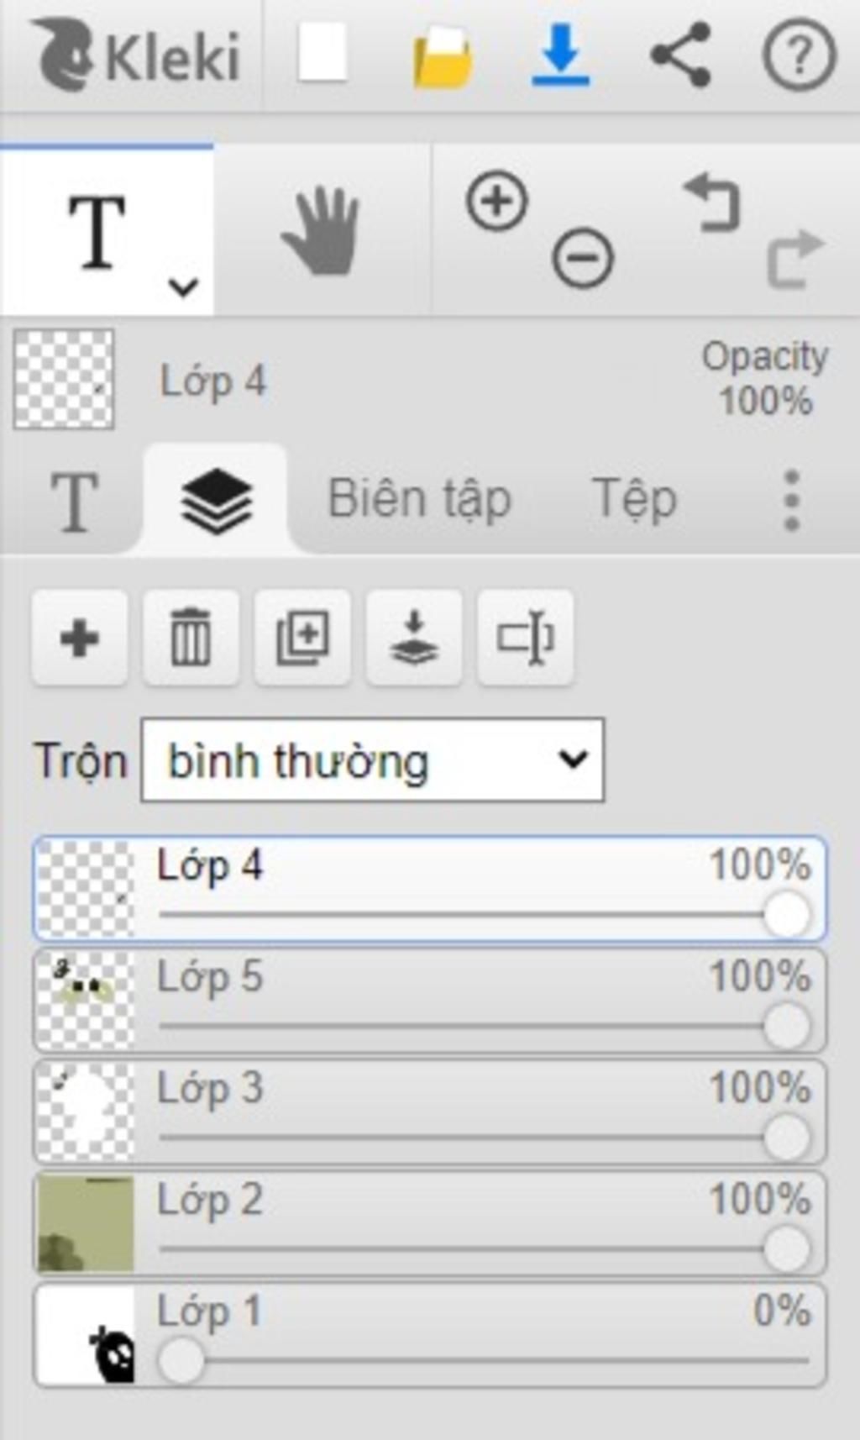Create a new blank image
This screenshot has width=860, height=1440.
point(322,54)
